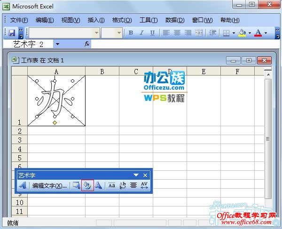This screenshot has width=282, height=229.
Task: Click the Excel icon in title bar
Action: (x=6, y=7)
